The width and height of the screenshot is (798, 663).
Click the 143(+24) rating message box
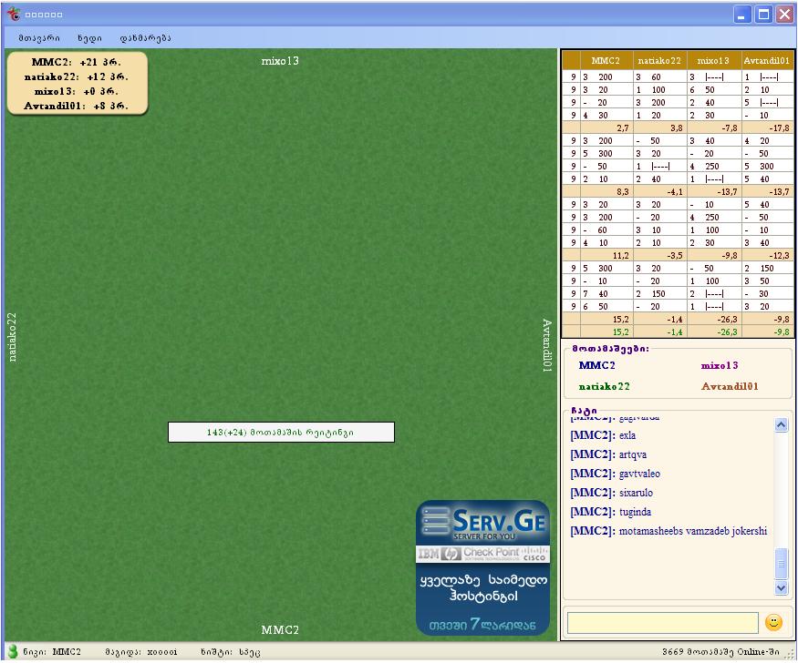pyautogui.click(x=281, y=433)
